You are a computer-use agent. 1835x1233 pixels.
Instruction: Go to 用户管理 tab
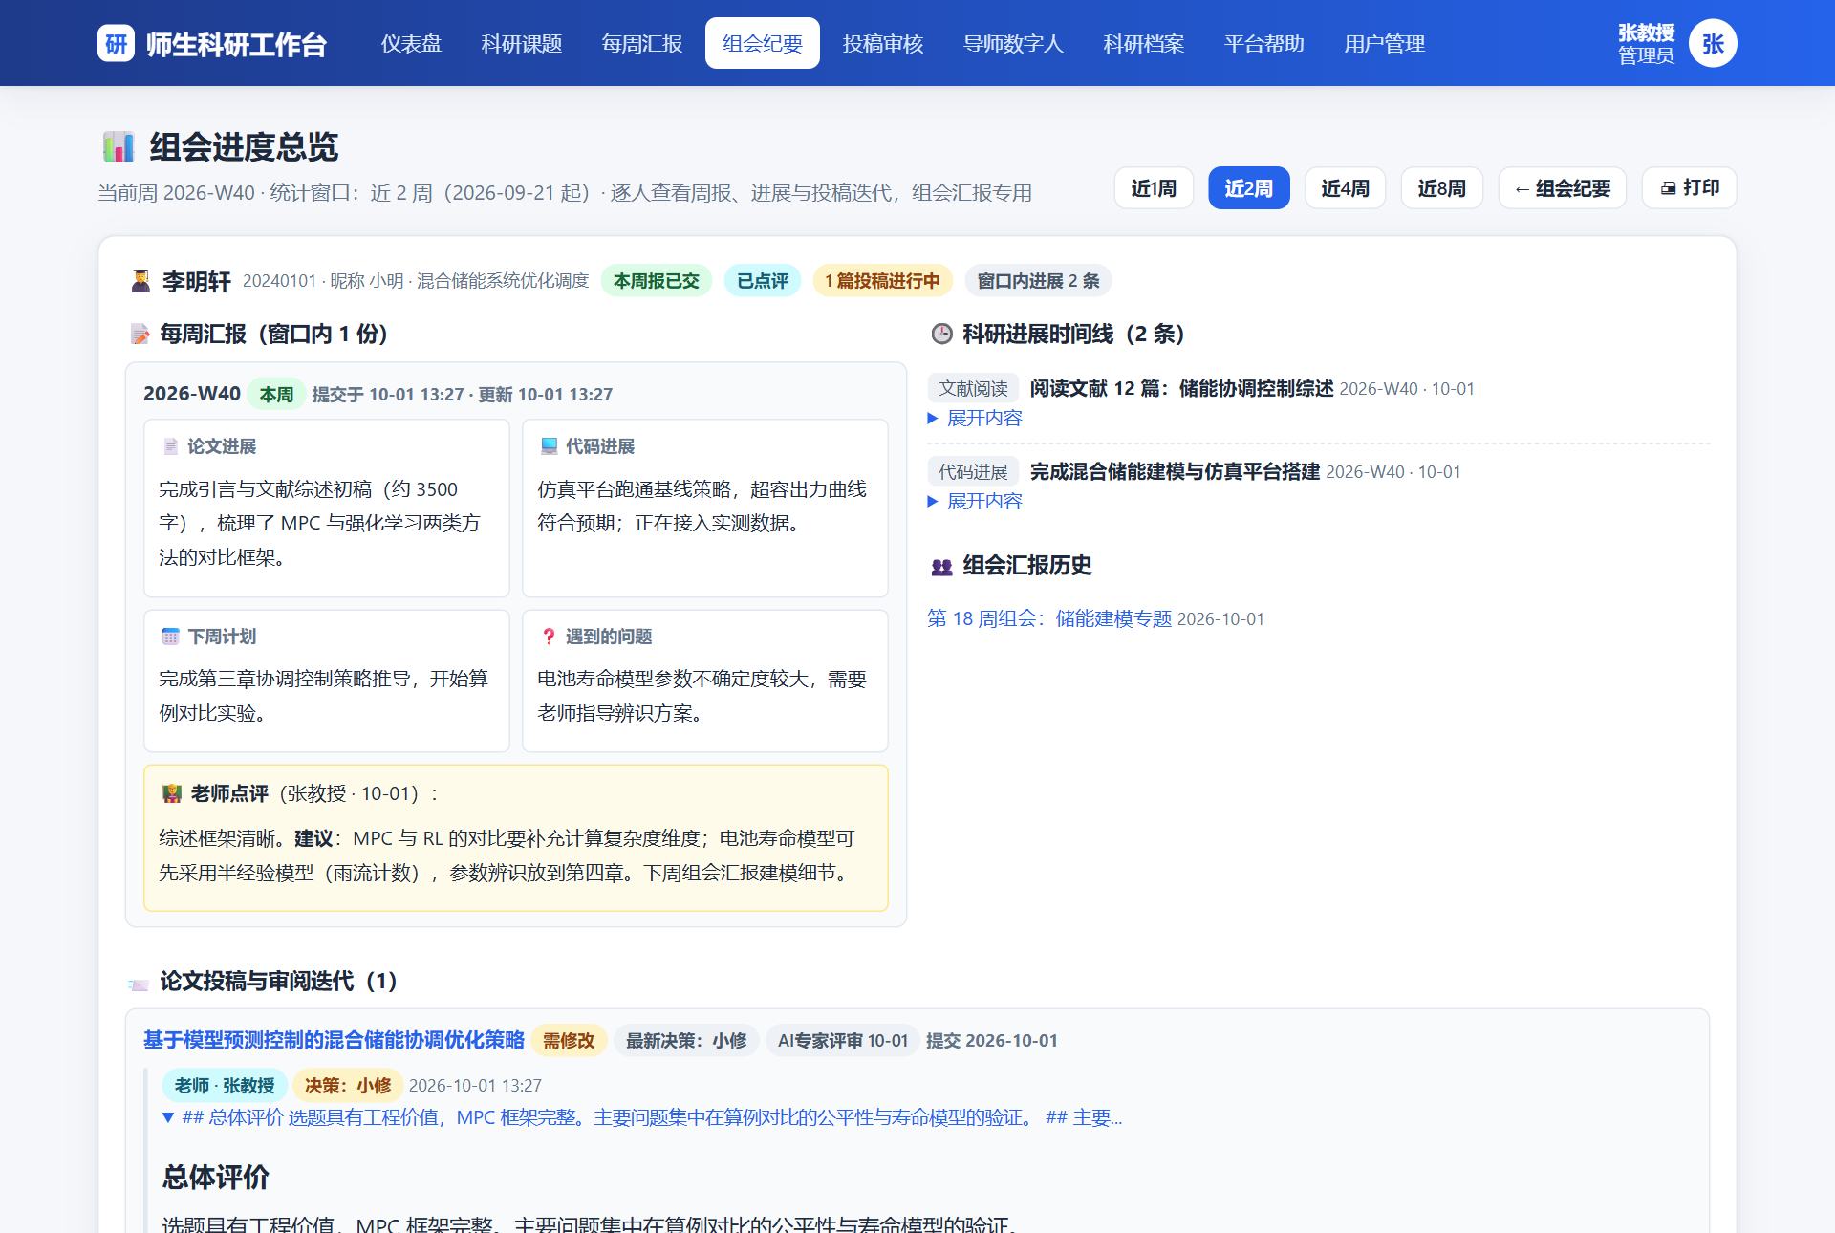(x=1384, y=43)
